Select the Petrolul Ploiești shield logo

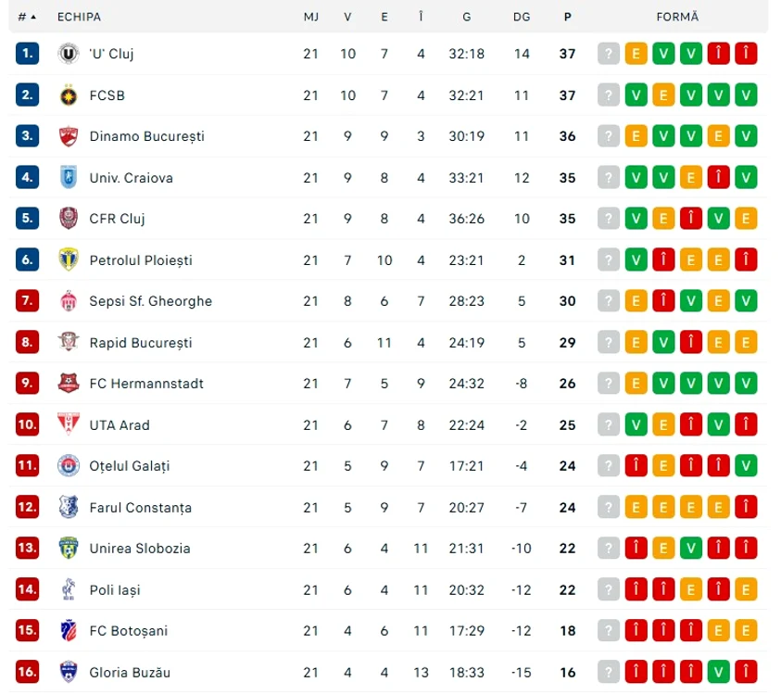(69, 259)
